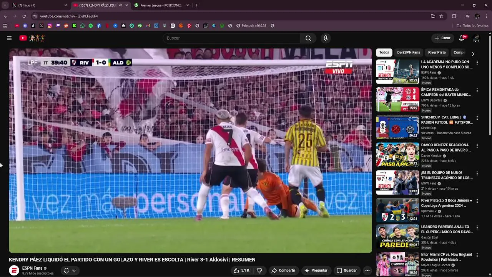Click the browser address bar URL
This screenshot has height=277, width=492.
click(x=69, y=16)
